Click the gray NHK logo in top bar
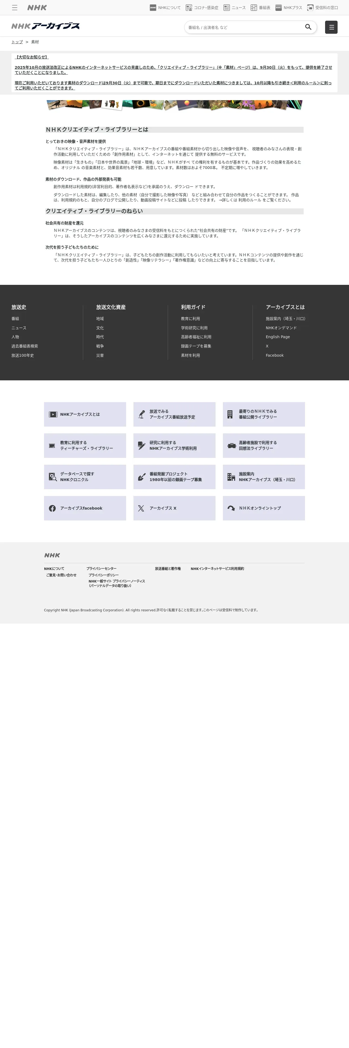 (x=37, y=8)
